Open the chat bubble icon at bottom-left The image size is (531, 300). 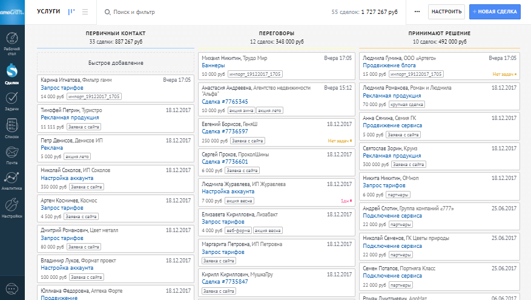point(12,288)
